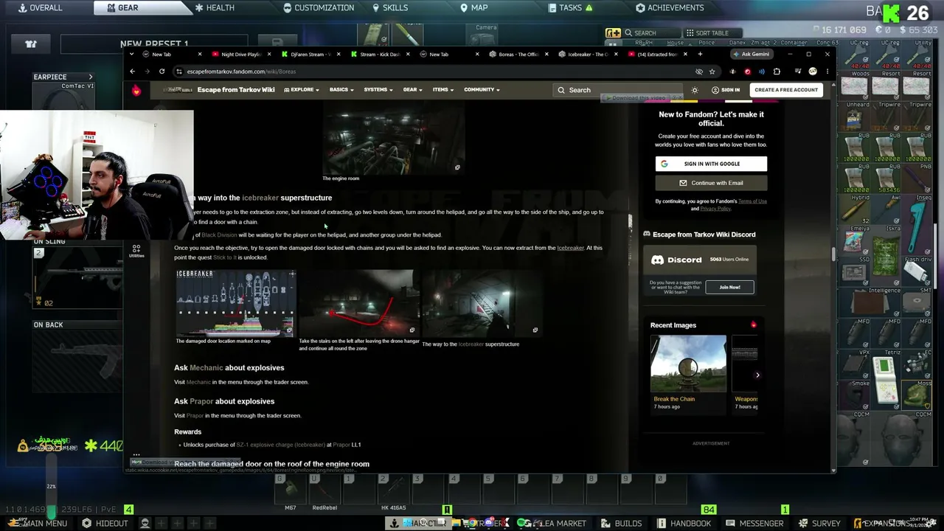Go back one page in the browser
The width and height of the screenshot is (944, 531).
pyautogui.click(x=132, y=72)
